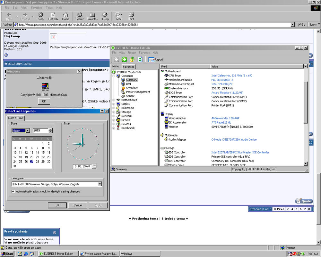
Task: Toggle automatically adjust clock for daylight saving
Action: coord(13,191)
